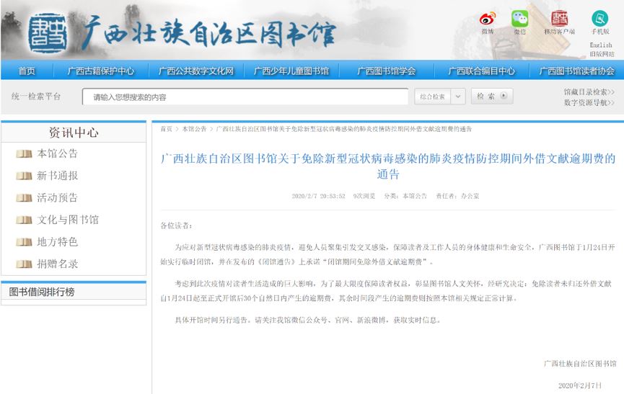Click the blue article title
The width and height of the screenshot is (624, 394).
tap(387, 166)
